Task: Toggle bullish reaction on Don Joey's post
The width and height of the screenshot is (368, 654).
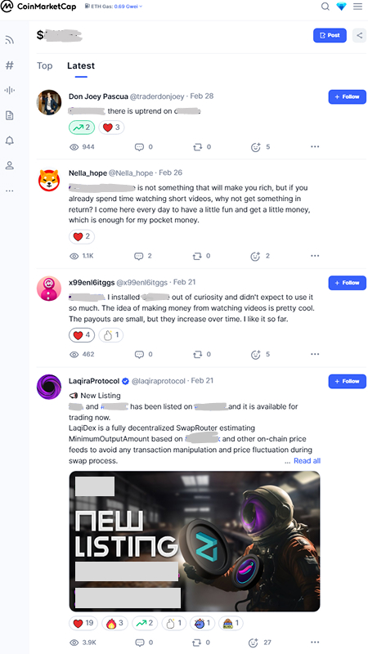Action: tap(82, 128)
